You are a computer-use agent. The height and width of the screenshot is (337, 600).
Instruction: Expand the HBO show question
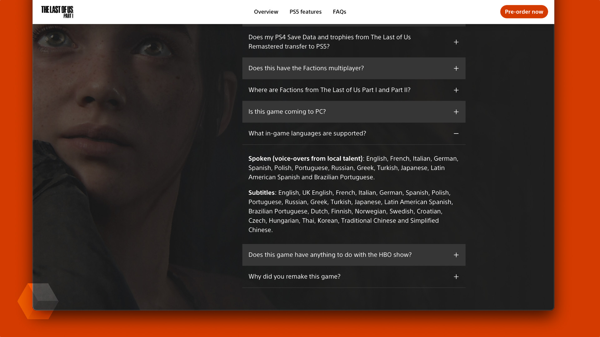354,255
